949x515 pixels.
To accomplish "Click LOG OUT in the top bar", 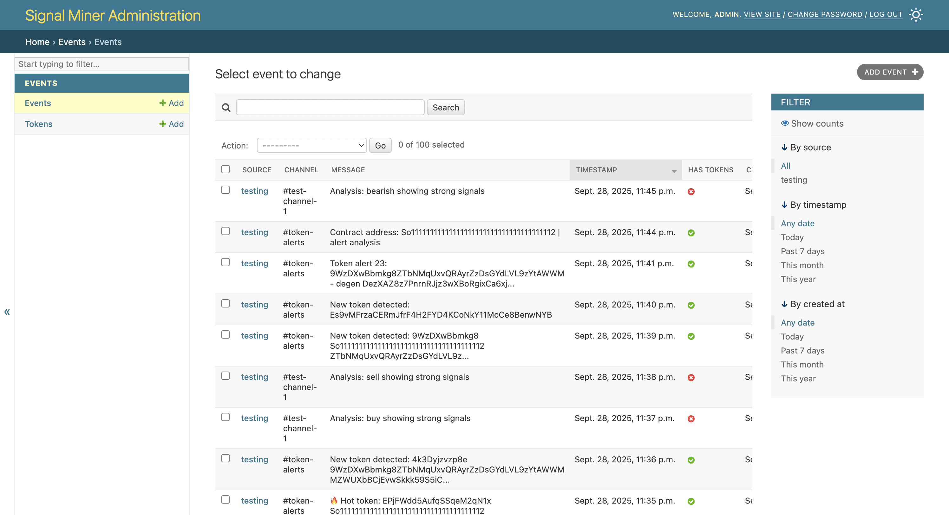I will [x=886, y=14].
